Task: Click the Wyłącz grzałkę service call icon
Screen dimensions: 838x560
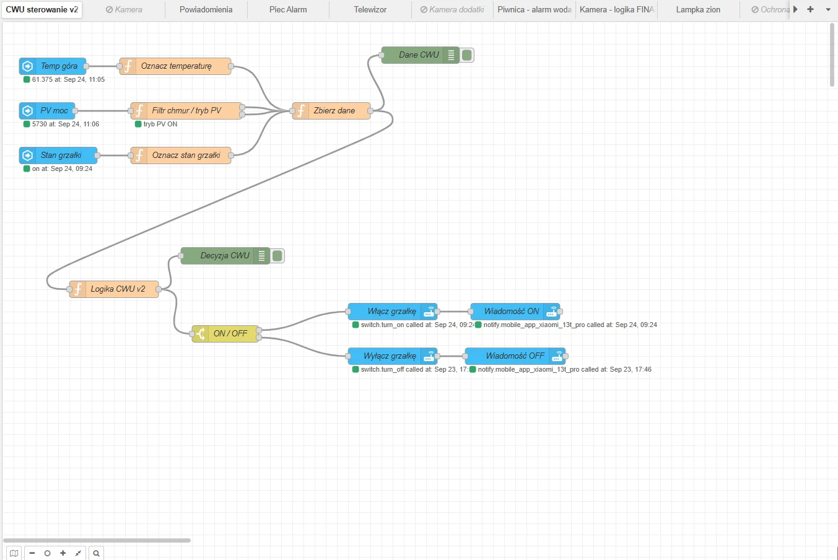Action: point(429,356)
